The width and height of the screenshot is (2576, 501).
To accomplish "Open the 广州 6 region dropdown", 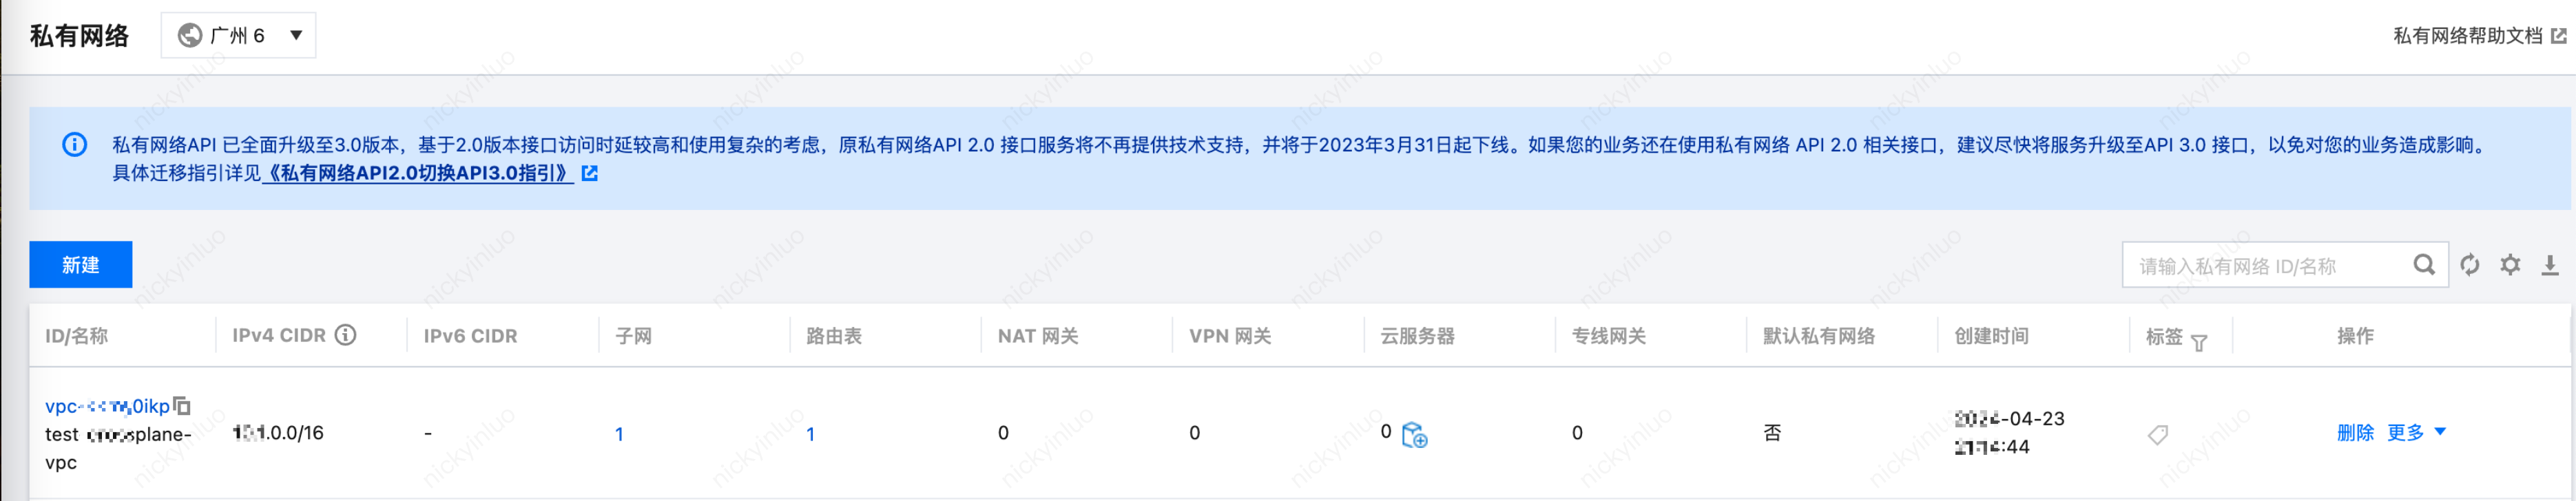I will tap(239, 35).
